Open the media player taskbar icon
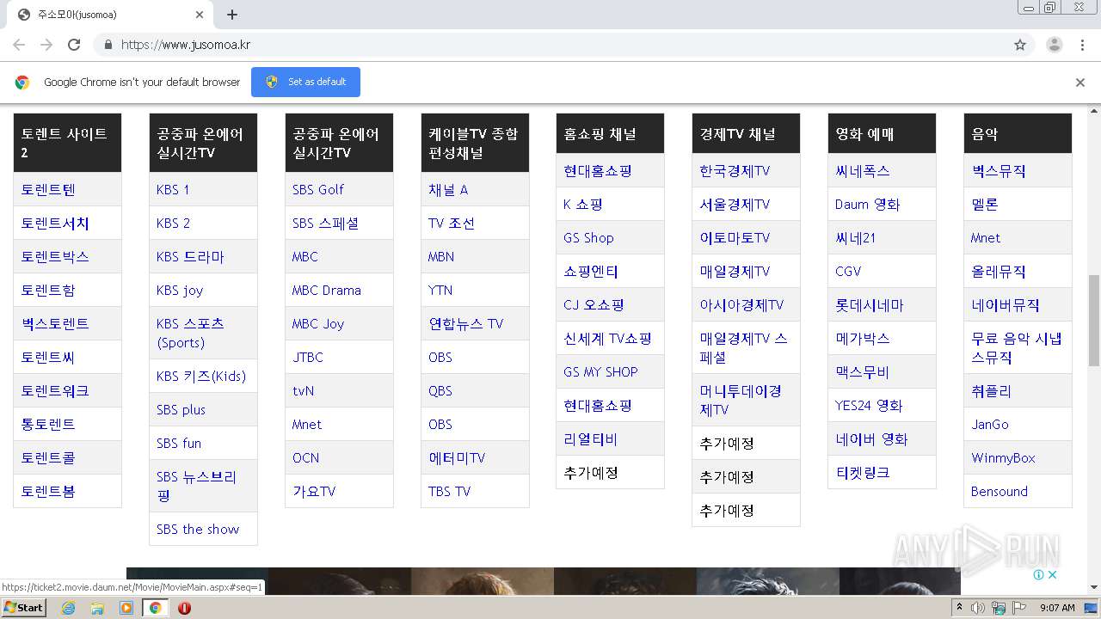The width and height of the screenshot is (1101, 619). (x=126, y=608)
